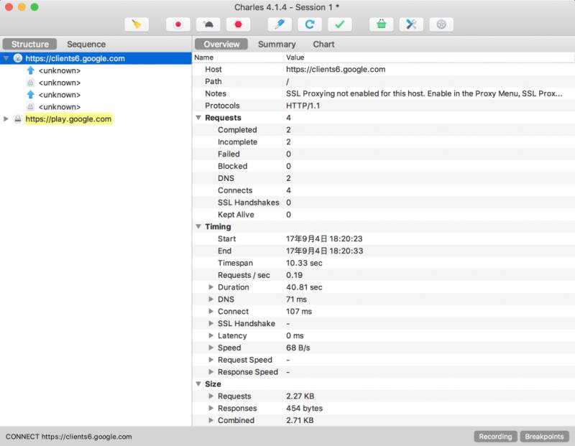Expand the DNS timing row showing 71 ms
This screenshot has height=446, width=575.
coord(211,299)
